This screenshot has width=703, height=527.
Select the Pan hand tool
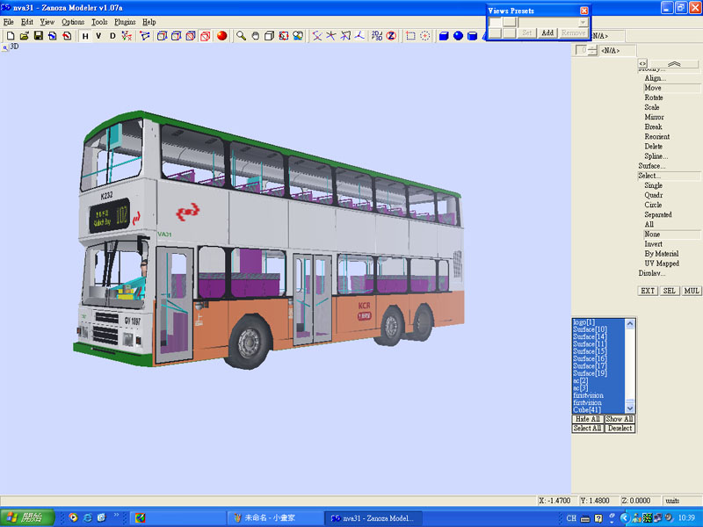[x=255, y=36]
